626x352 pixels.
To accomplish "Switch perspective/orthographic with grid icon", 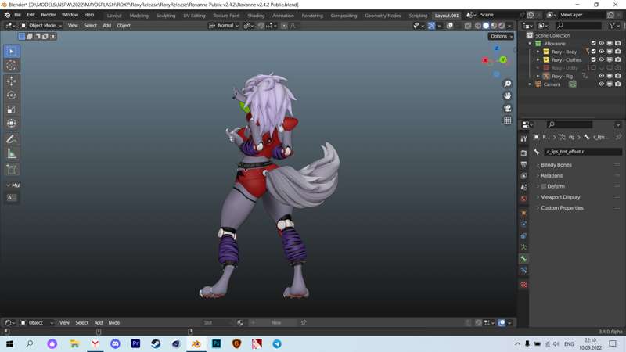I will tap(507, 120).
